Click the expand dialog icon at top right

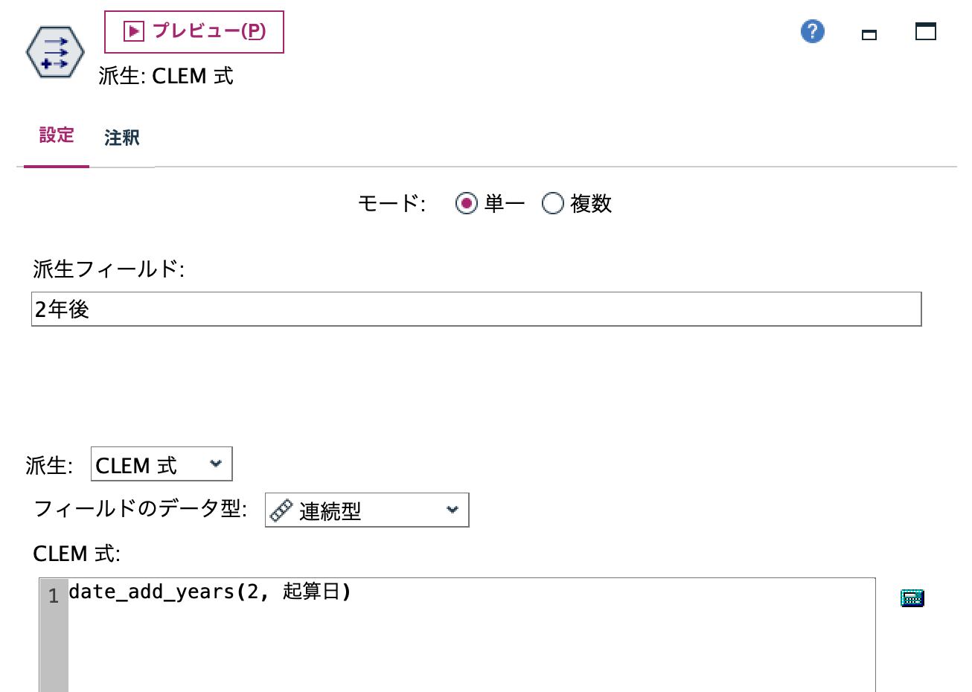pos(925,32)
